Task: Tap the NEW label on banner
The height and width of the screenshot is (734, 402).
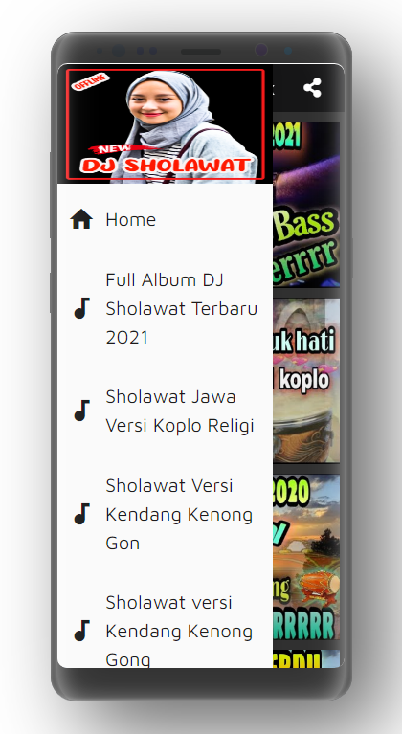Action: pos(110,150)
